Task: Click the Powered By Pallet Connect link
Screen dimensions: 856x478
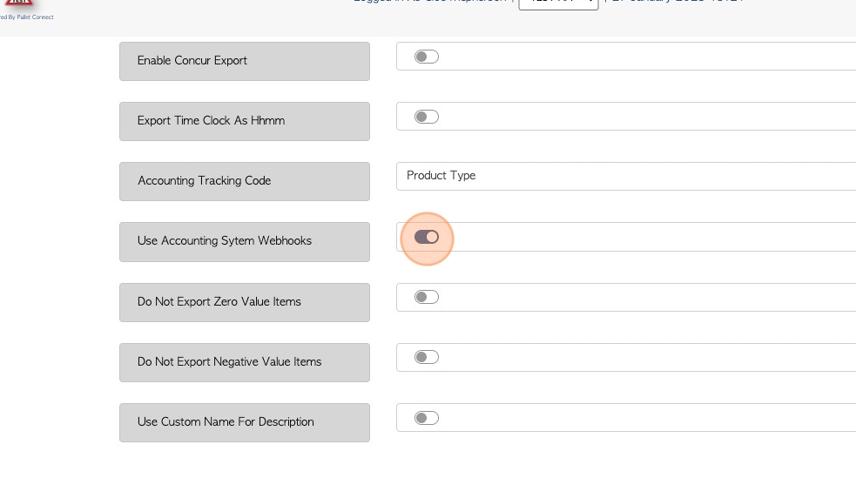Action: (x=27, y=17)
